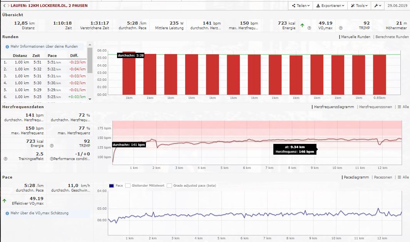The image size is (410, 242).
Task: Open the Teilen dropdown menu
Action: [301, 6]
